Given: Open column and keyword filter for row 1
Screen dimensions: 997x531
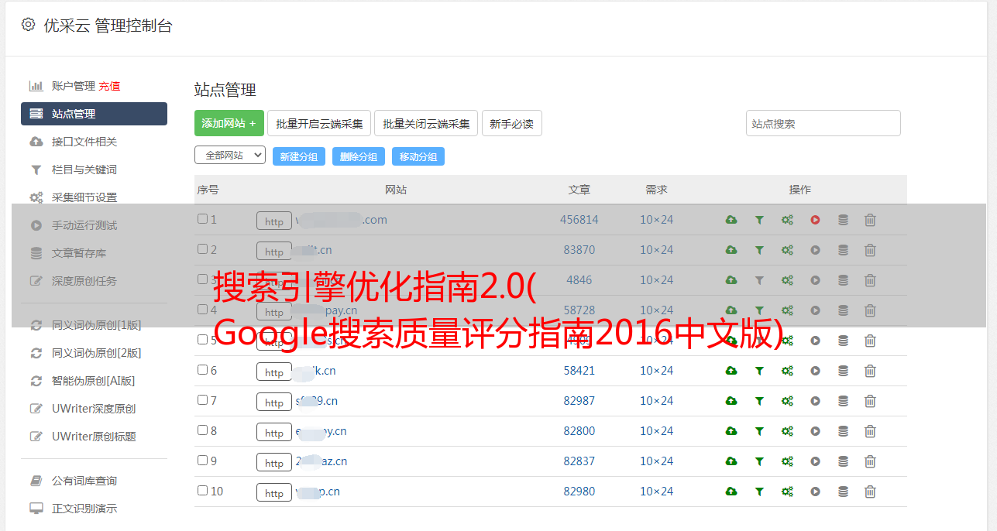Looking at the screenshot, I should point(759,220).
